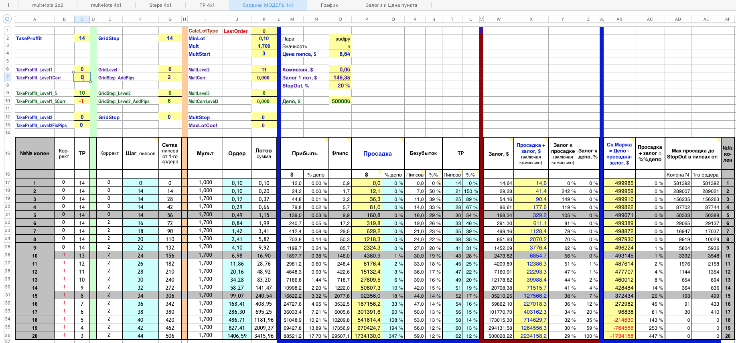This screenshot has height=343, width=736.
Task: Select column C header
Action: (x=82, y=19)
